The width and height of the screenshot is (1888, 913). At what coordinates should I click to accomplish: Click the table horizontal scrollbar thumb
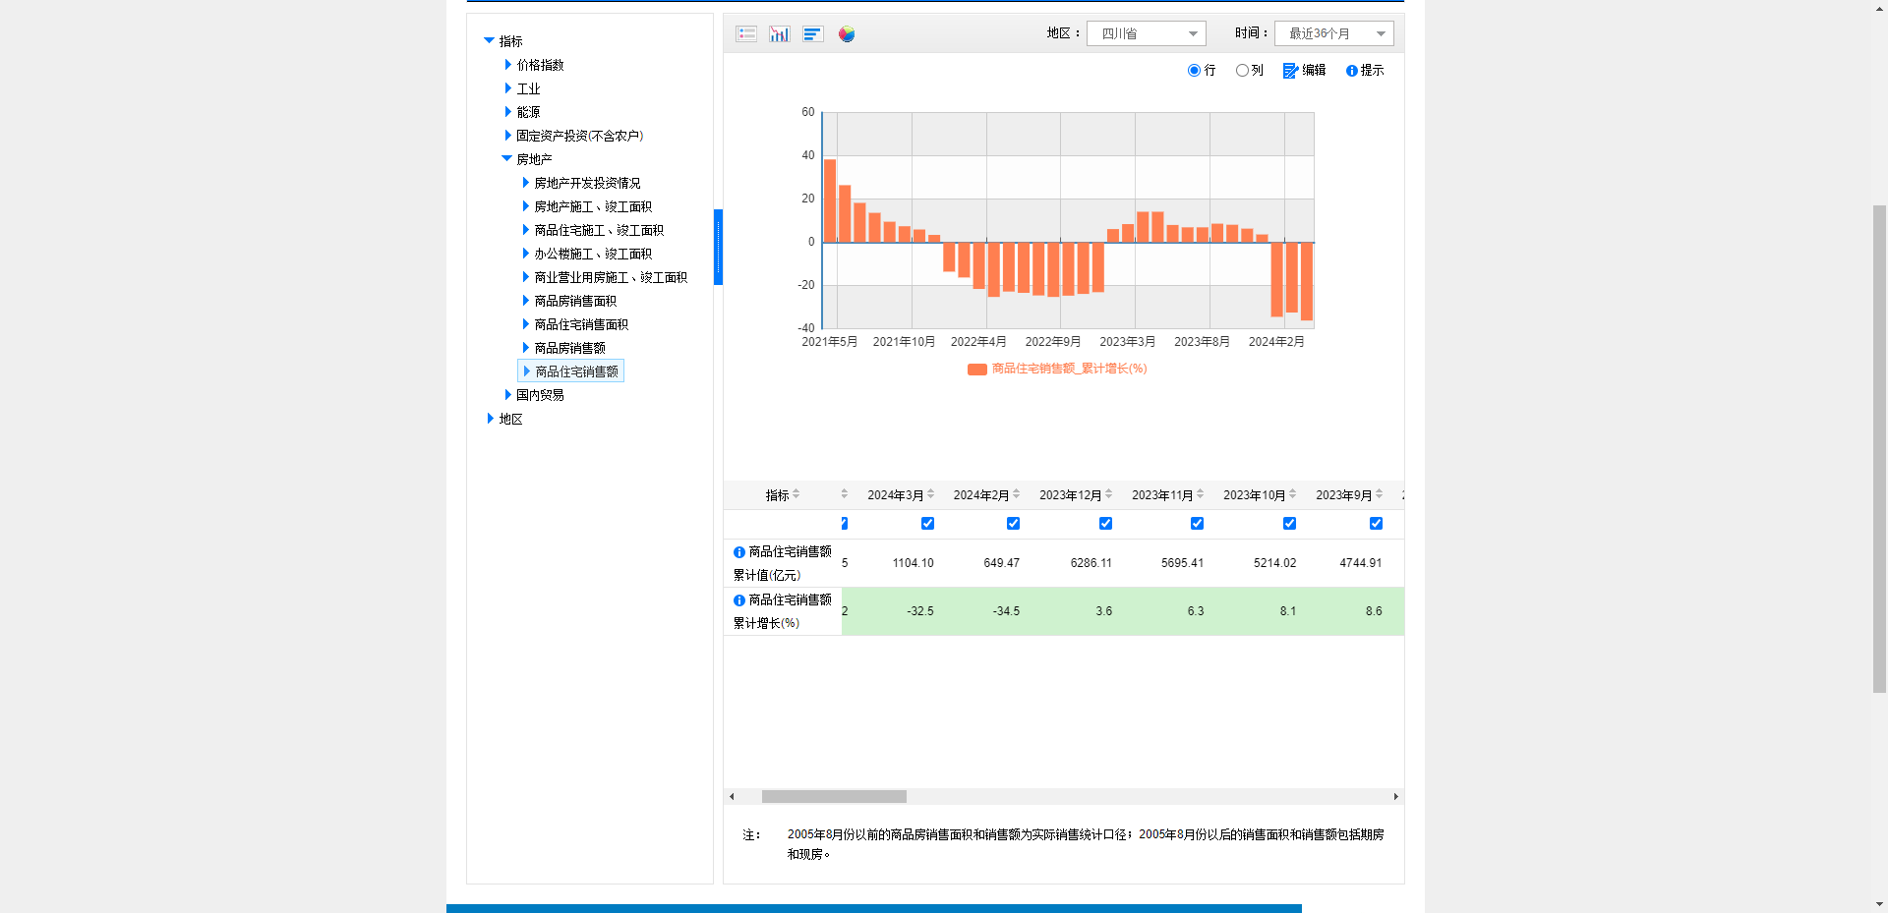[x=834, y=797]
